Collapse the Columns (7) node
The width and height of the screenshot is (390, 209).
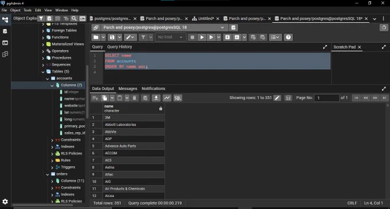click(52, 85)
